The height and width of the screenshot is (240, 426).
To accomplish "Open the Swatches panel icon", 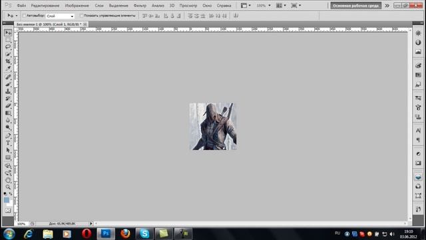I will [418, 75].
